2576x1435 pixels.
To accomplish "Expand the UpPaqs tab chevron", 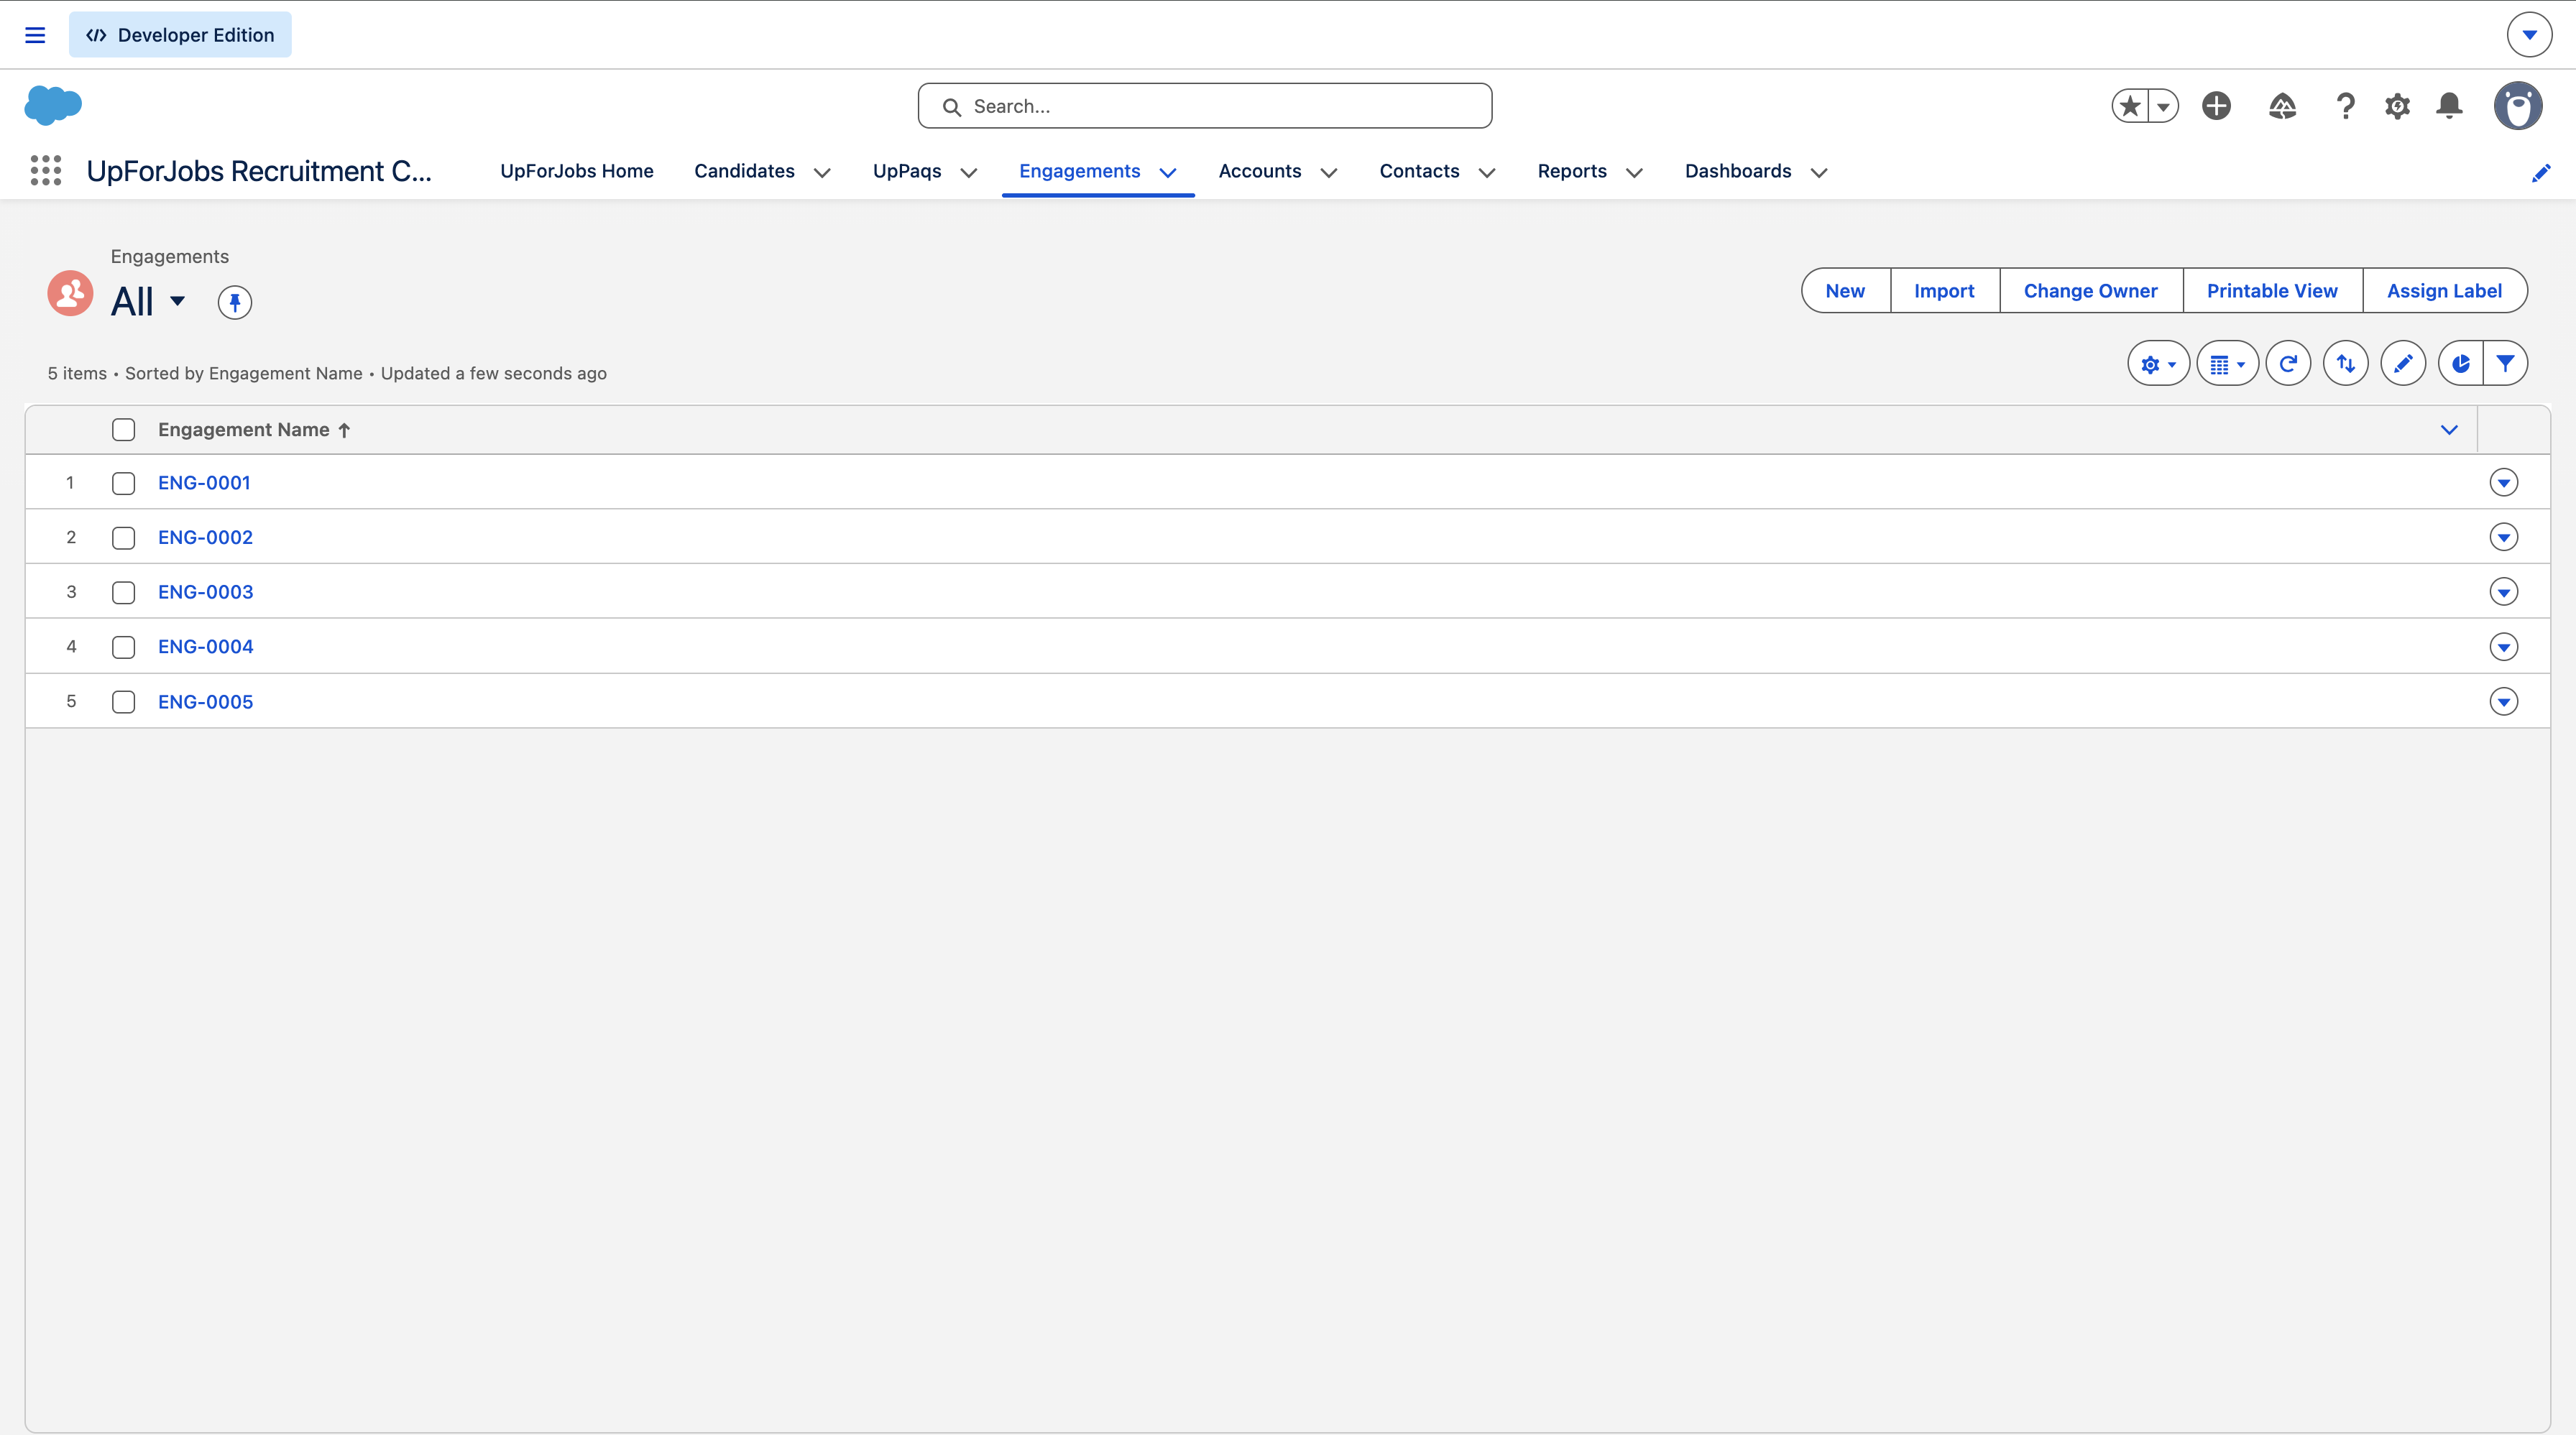I will pyautogui.click(x=968, y=172).
